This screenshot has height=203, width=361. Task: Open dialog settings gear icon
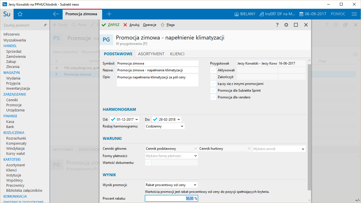tap(286, 25)
